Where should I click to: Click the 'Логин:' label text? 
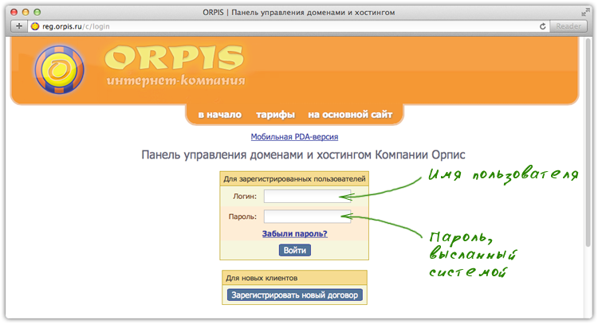click(245, 197)
